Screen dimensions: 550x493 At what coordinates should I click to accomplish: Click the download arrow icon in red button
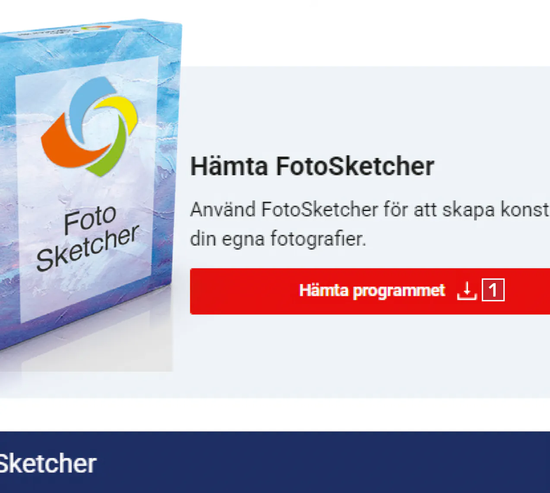pos(467,291)
